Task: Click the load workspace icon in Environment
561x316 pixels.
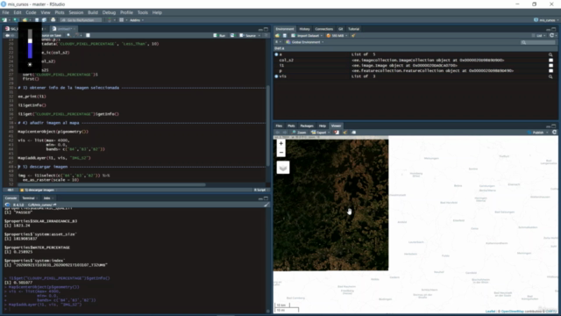Action: [277, 35]
